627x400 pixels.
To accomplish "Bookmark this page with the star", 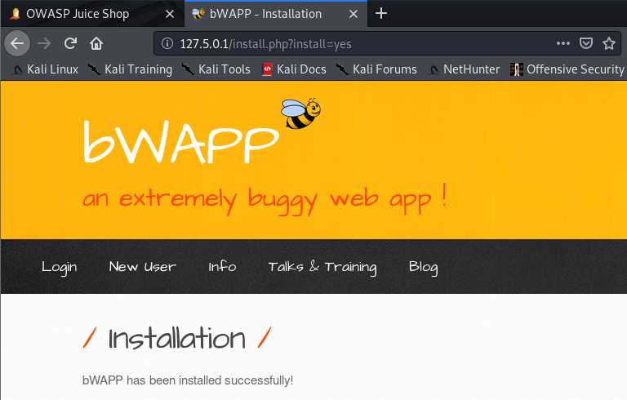I will tap(609, 43).
